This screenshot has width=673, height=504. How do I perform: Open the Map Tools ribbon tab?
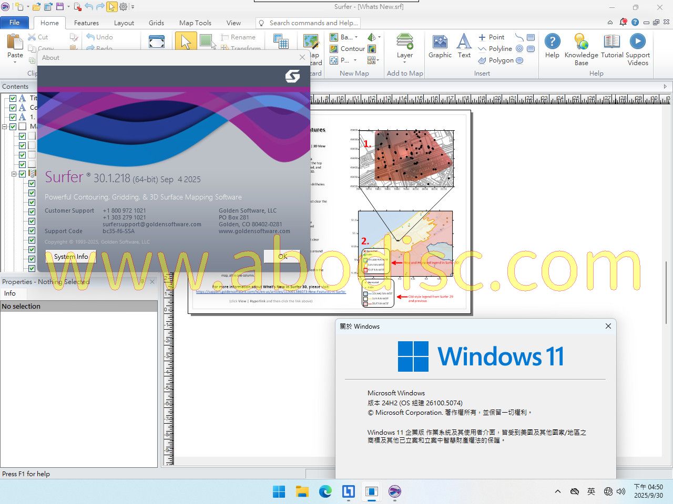point(195,23)
